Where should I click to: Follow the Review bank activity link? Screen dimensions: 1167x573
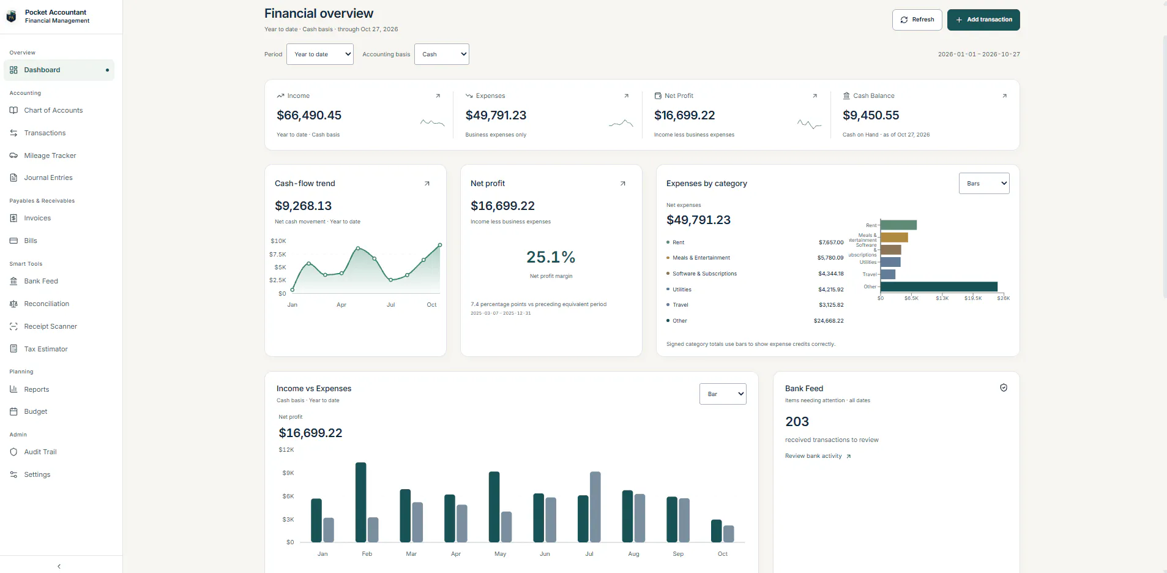[818, 456]
